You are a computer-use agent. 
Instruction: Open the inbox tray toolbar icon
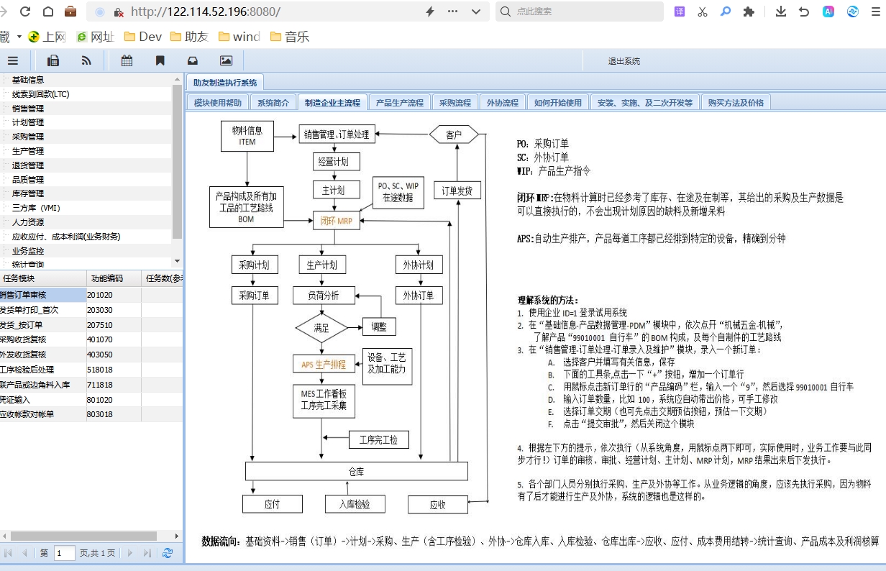[x=193, y=61]
